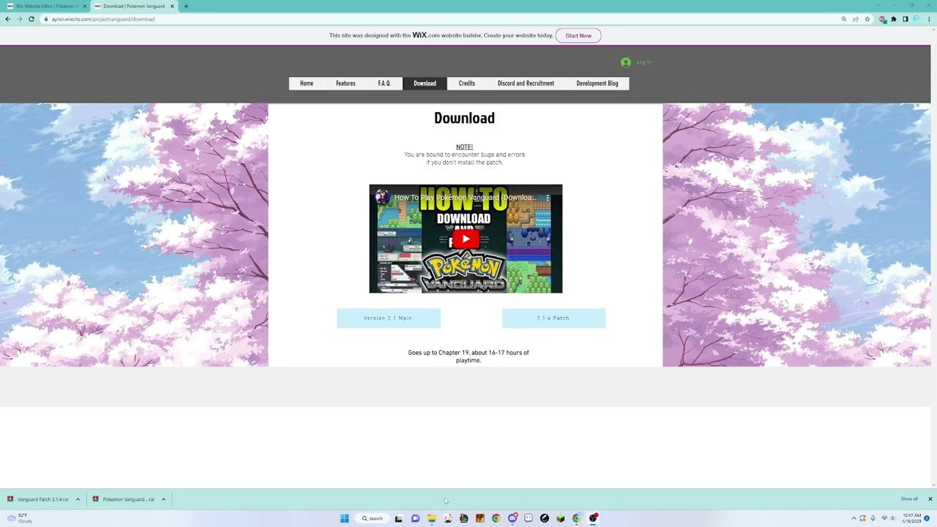
Task: Launch Google Chrome from taskbar
Action: (x=496, y=518)
